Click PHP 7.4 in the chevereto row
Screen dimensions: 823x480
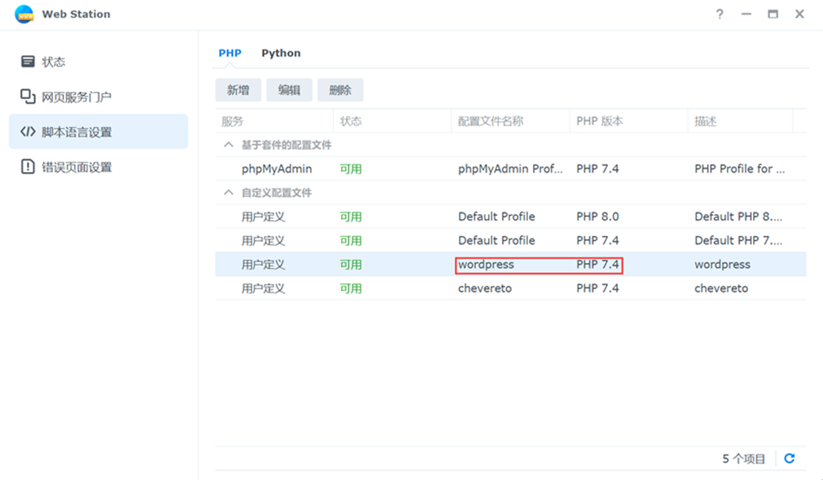pos(597,288)
